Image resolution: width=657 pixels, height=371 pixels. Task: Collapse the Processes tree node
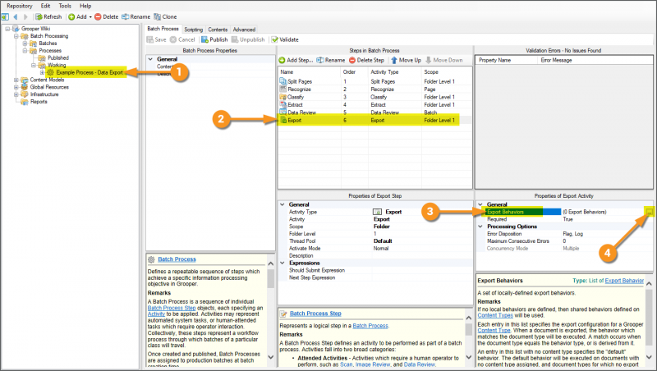point(25,51)
